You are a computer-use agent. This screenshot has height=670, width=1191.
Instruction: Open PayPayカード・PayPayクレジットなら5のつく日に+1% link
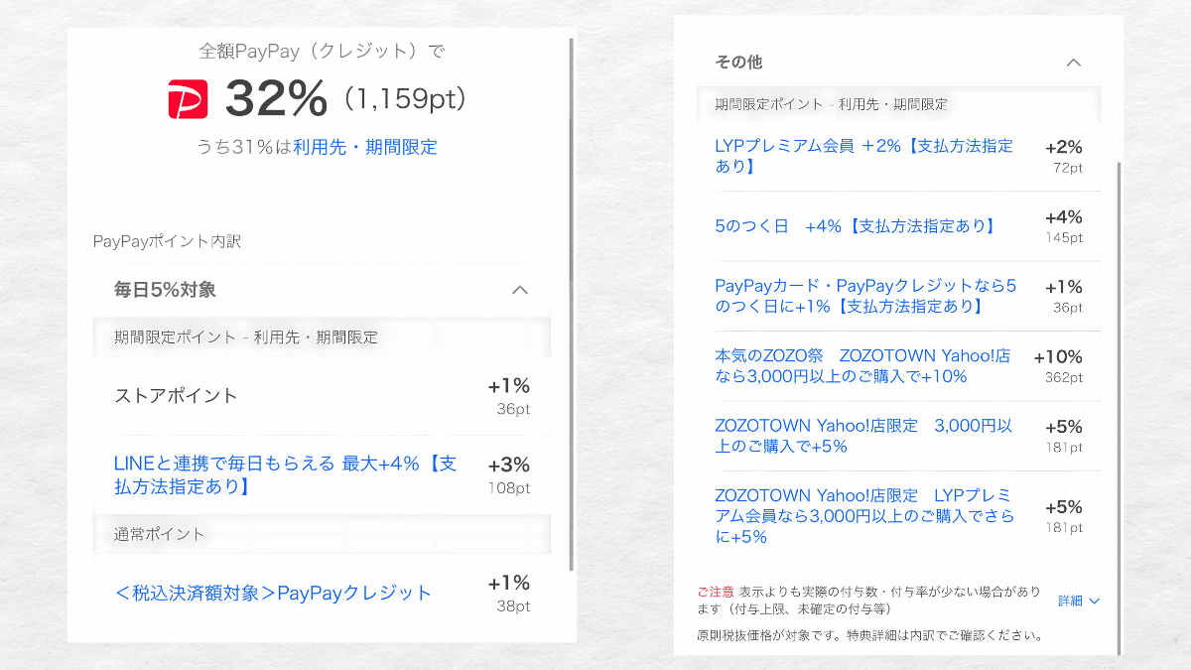[x=865, y=296]
